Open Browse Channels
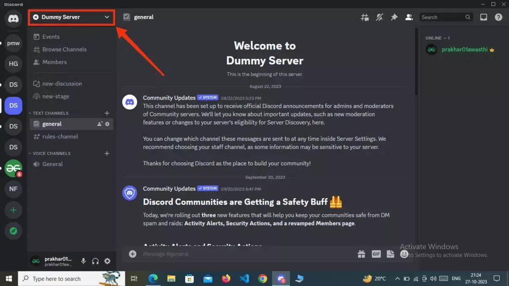 [x=60, y=50]
